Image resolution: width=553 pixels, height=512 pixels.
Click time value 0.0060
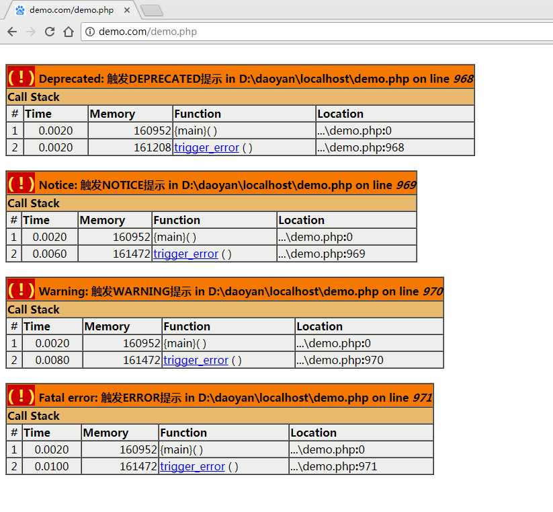tap(49, 254)
